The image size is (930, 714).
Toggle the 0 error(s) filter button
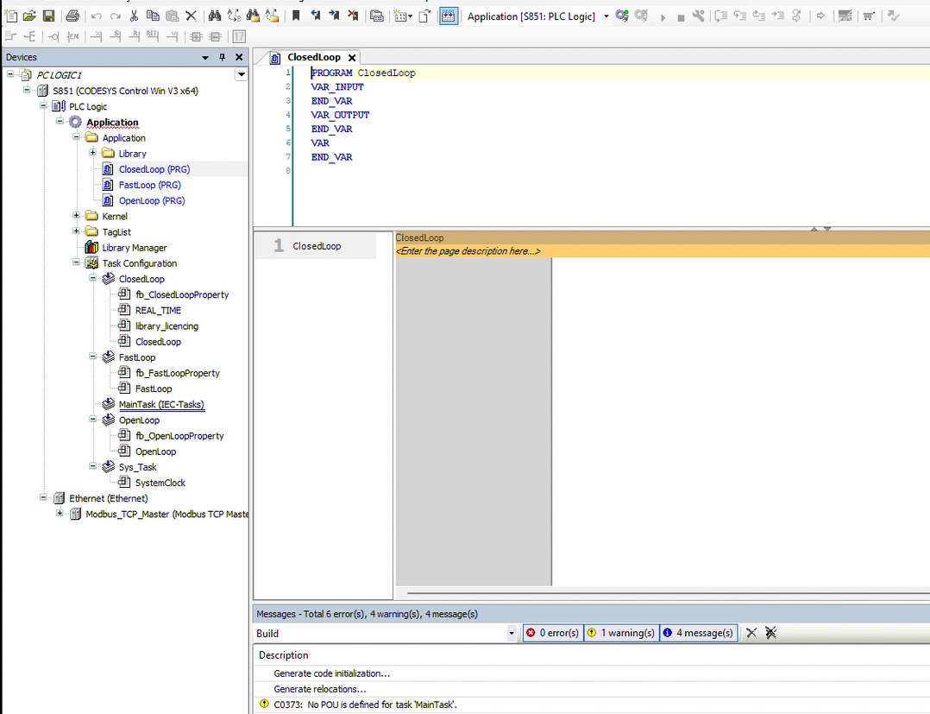click(x=553, y=633)
